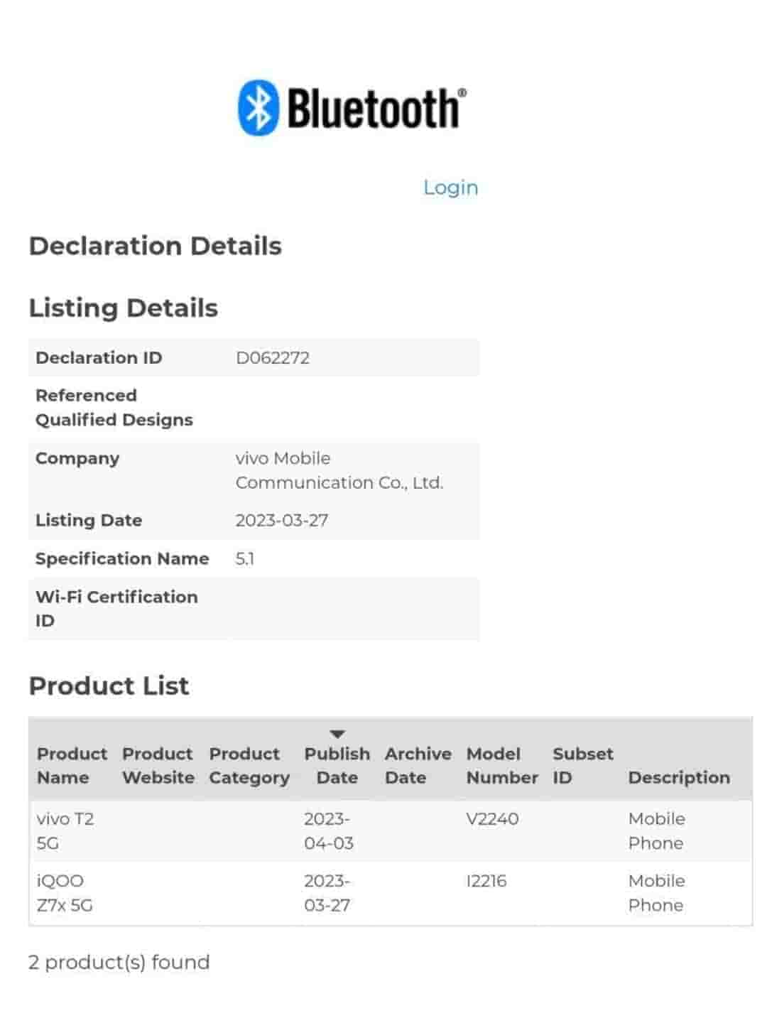Sort by Product Category column header
The height and width of the screenshot is (1023, 767).
pos(249,765)
